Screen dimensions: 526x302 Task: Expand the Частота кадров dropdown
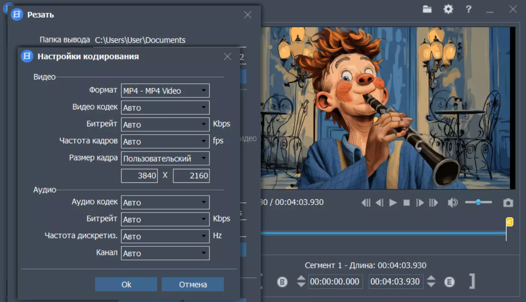[165, 141]
